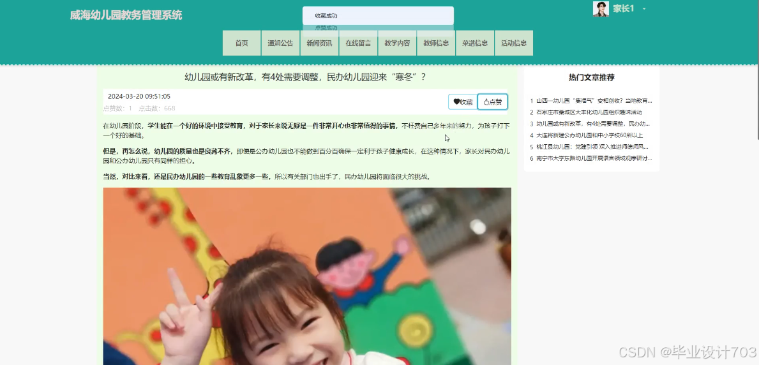
Task: Click the 家长1 username label
Action: [x=624, y=9]
